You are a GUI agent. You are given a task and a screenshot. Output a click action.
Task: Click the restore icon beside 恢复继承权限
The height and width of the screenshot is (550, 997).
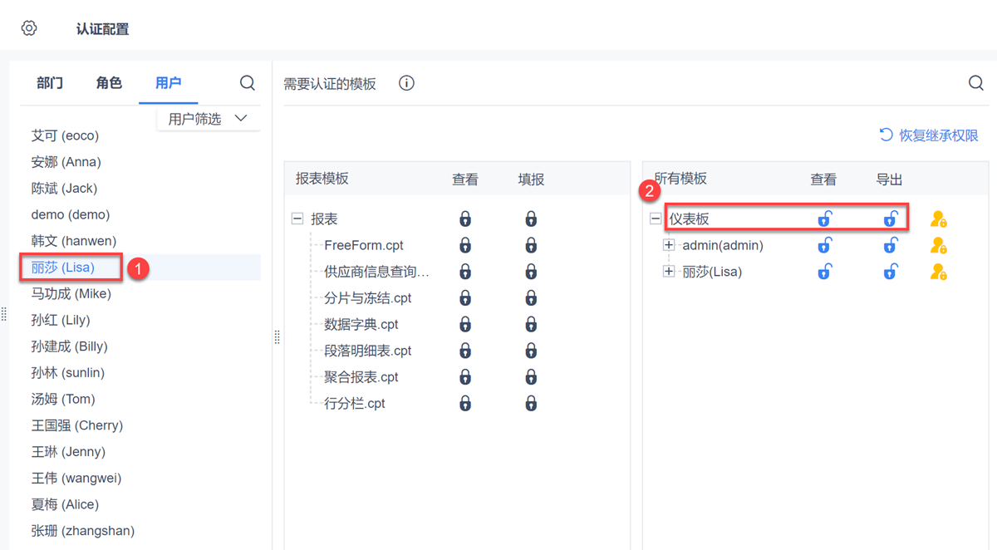click(886, 135)
